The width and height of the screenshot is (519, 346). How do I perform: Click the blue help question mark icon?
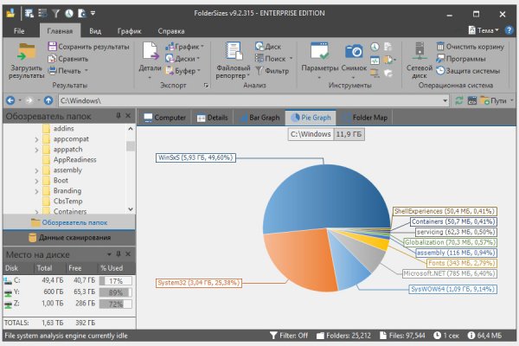click(x=509, y=30)
